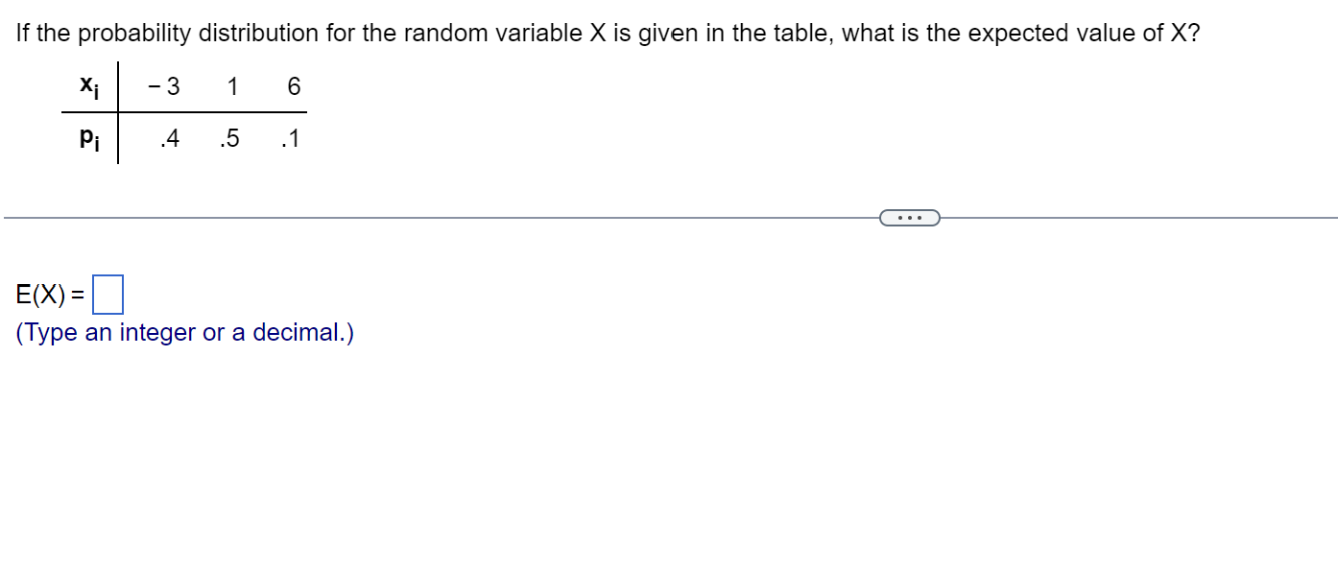Click the xi row header label

(x=89, y=86)
